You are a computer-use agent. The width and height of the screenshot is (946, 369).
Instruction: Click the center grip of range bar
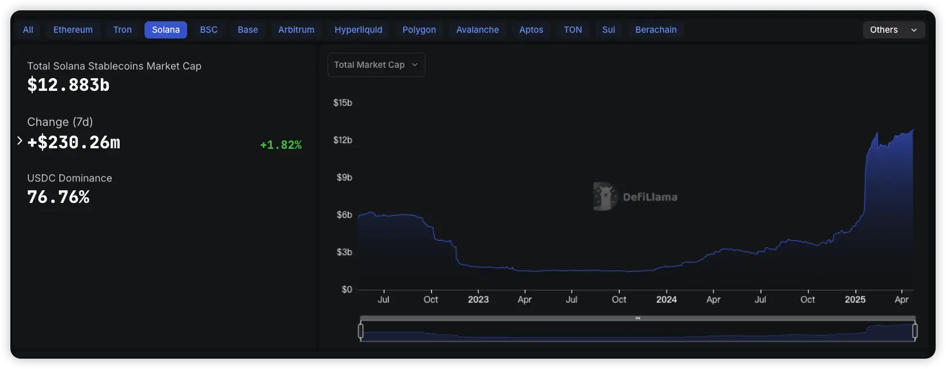pos(637,318)
